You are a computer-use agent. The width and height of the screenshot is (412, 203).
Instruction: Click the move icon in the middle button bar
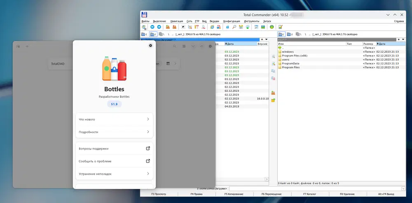273,78
